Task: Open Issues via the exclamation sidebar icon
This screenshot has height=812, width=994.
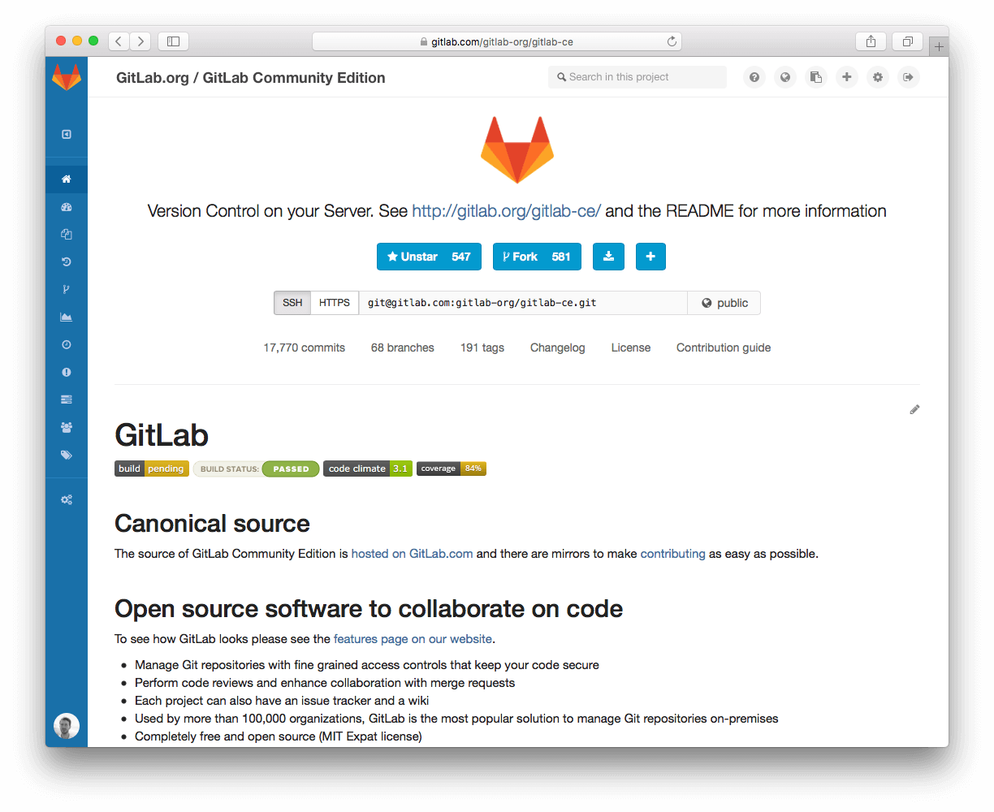Action: pos(67,372)
